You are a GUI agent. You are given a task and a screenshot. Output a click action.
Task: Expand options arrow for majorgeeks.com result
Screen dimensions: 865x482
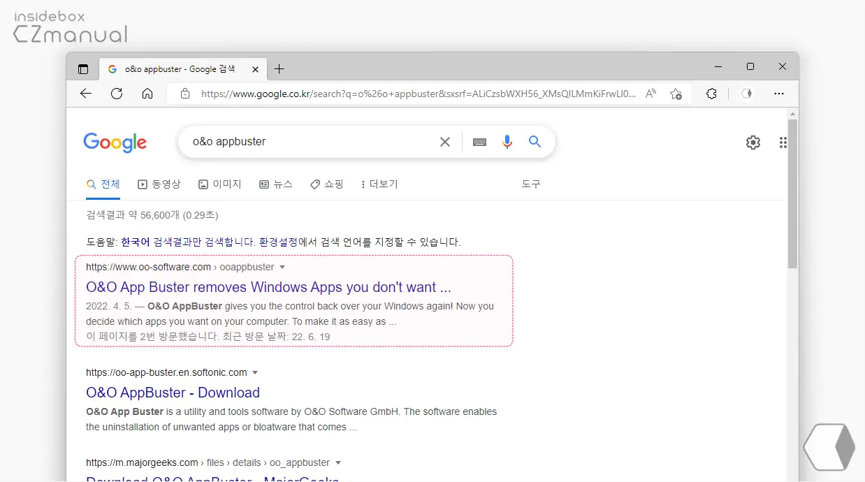pos(338,463)
